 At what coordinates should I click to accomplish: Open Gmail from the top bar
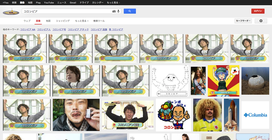tap(73, 2)
